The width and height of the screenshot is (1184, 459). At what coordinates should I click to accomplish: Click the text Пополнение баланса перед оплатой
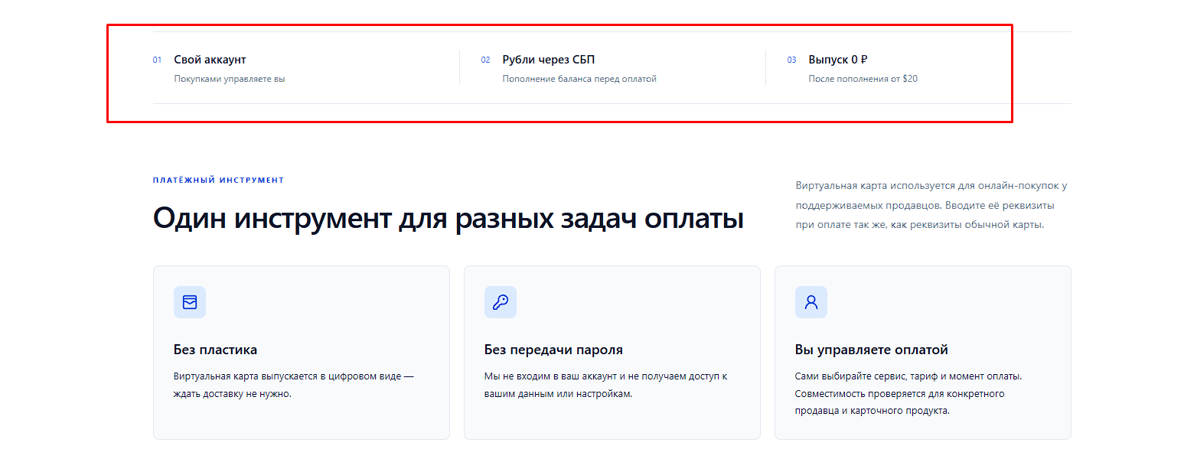(579, 79)
